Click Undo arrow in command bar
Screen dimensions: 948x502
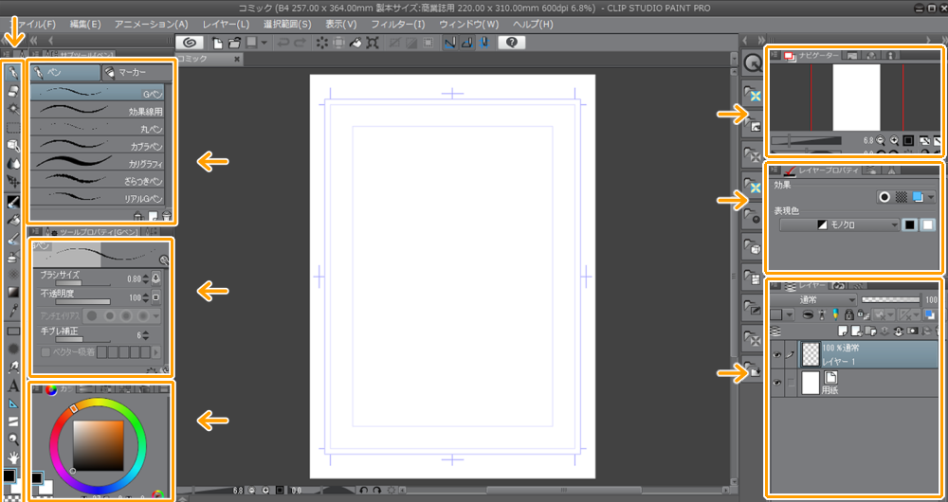283,43
